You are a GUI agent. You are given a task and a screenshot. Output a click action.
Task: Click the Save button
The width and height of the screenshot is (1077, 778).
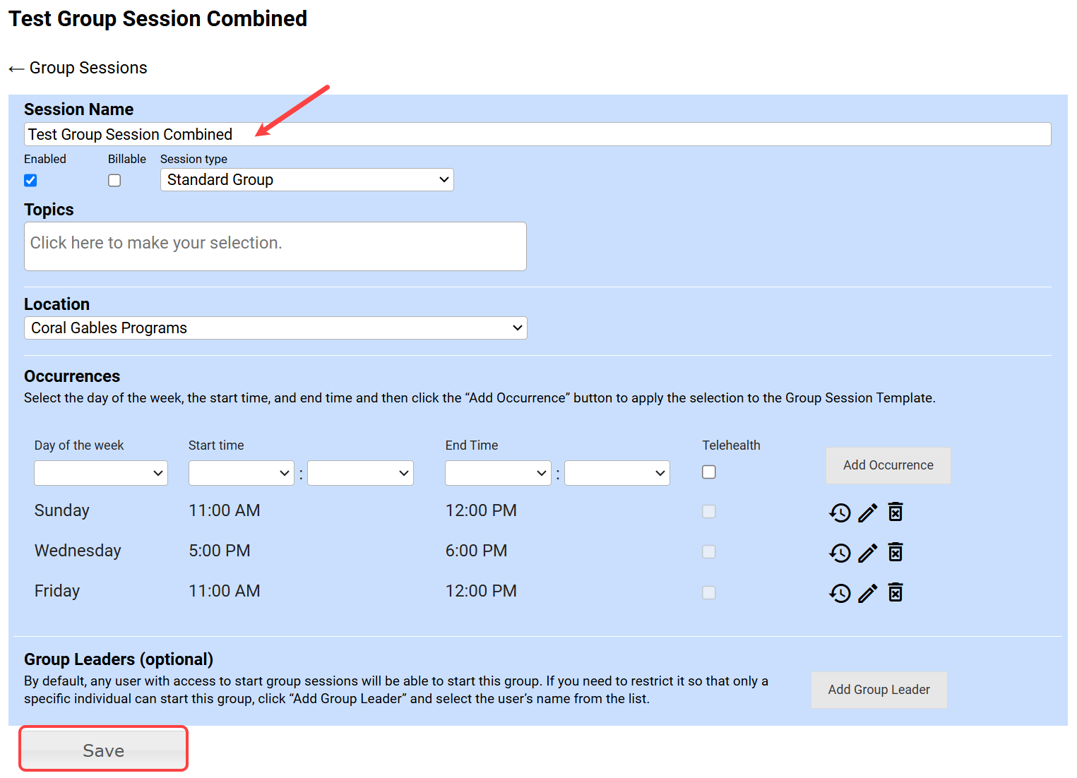click(x=103, y=750)
